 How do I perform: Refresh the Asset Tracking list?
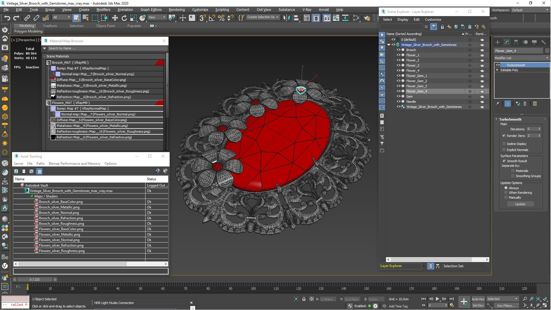tap(16, 171)
